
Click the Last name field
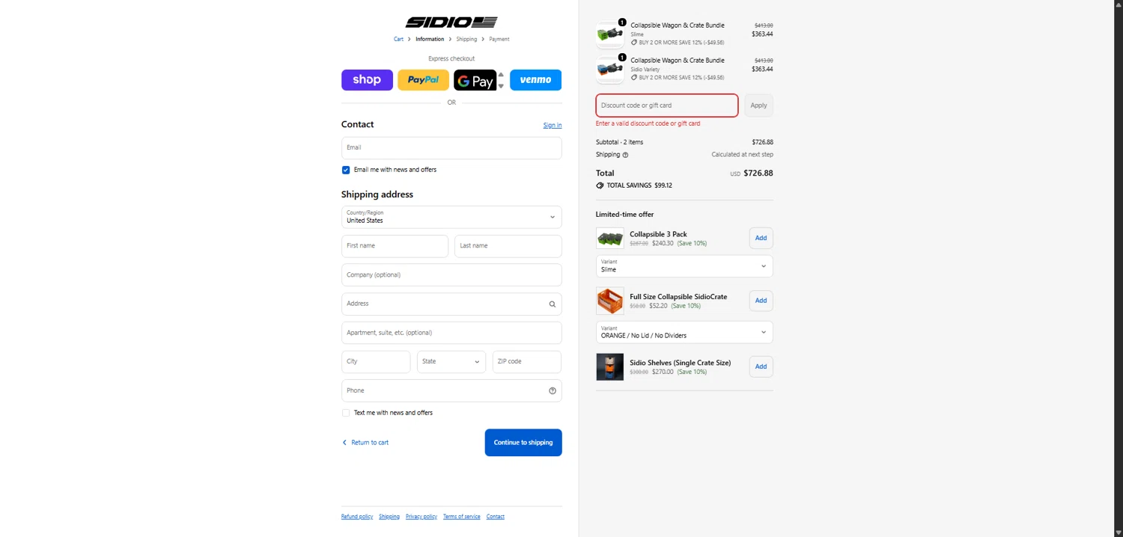pos(508,246)
